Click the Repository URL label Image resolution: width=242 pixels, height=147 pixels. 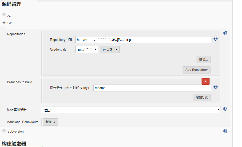pyautogui.click(x=61, y=40)
